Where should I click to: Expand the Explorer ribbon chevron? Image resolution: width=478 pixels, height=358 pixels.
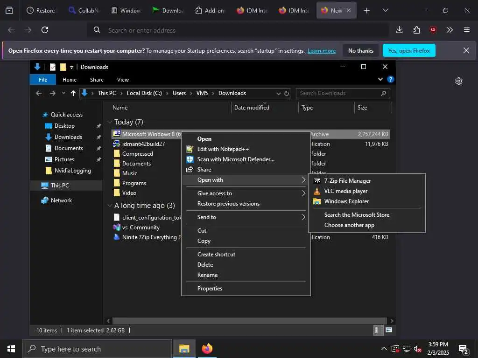[380, 79]
